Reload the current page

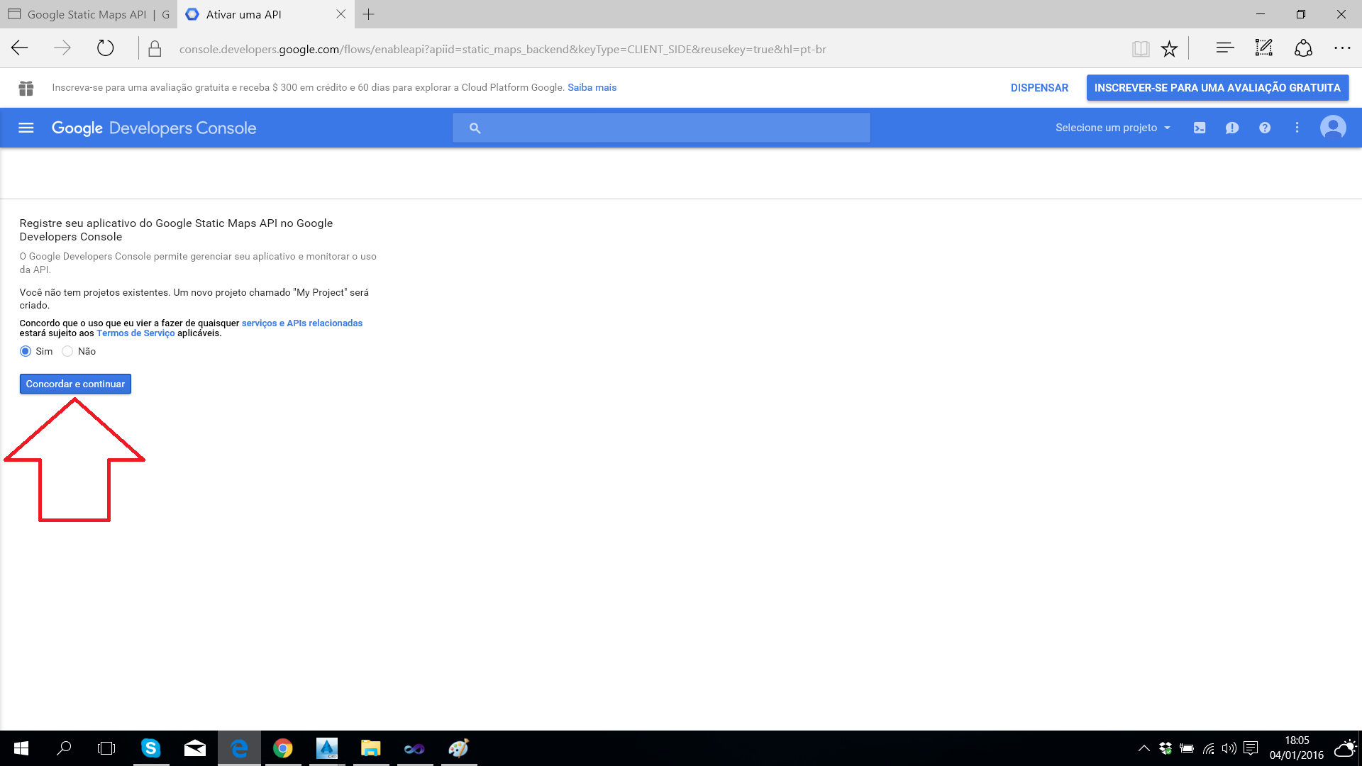click(x=105, y=48)
